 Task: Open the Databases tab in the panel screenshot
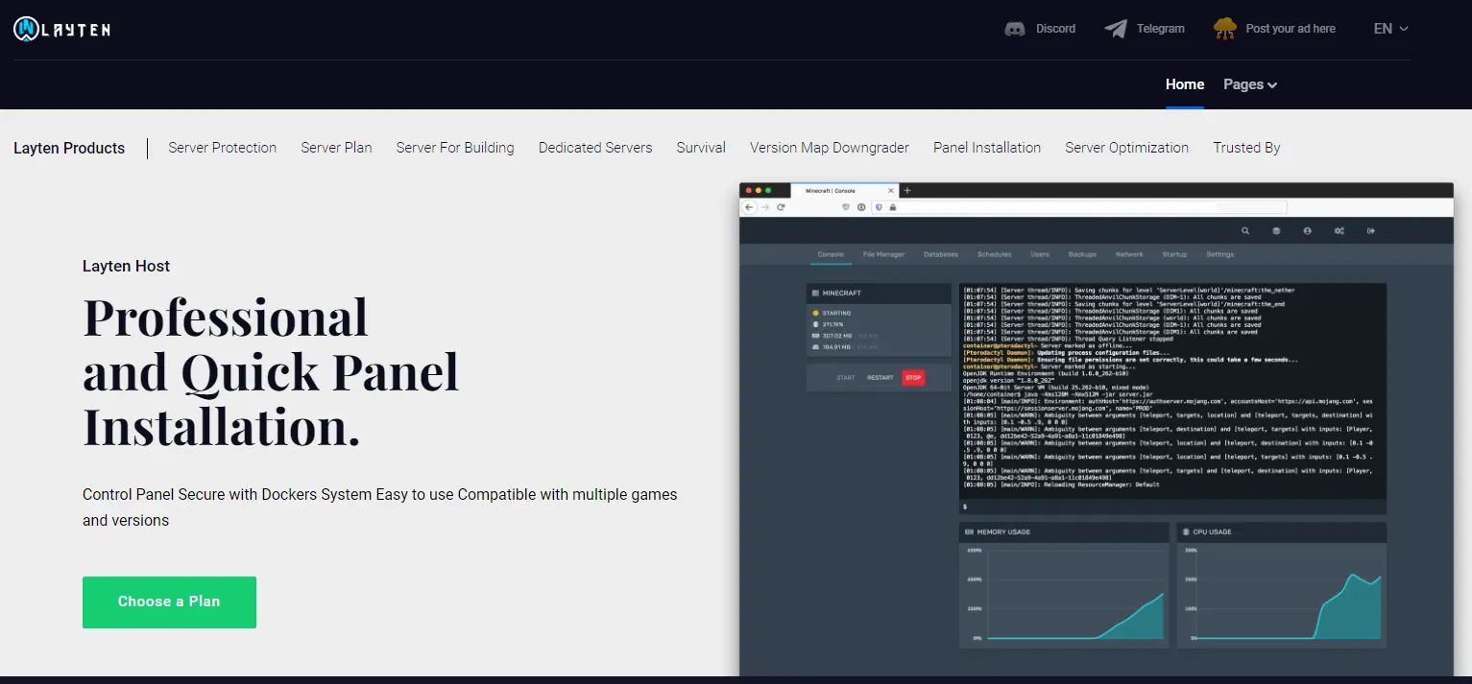[941, 254]
